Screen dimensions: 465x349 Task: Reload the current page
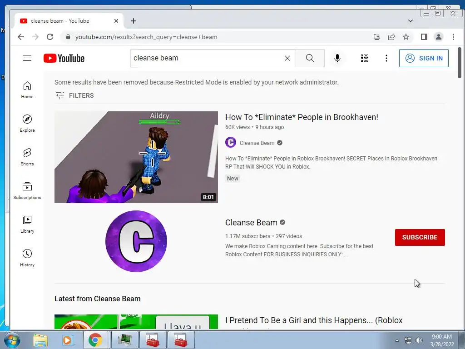50,37
